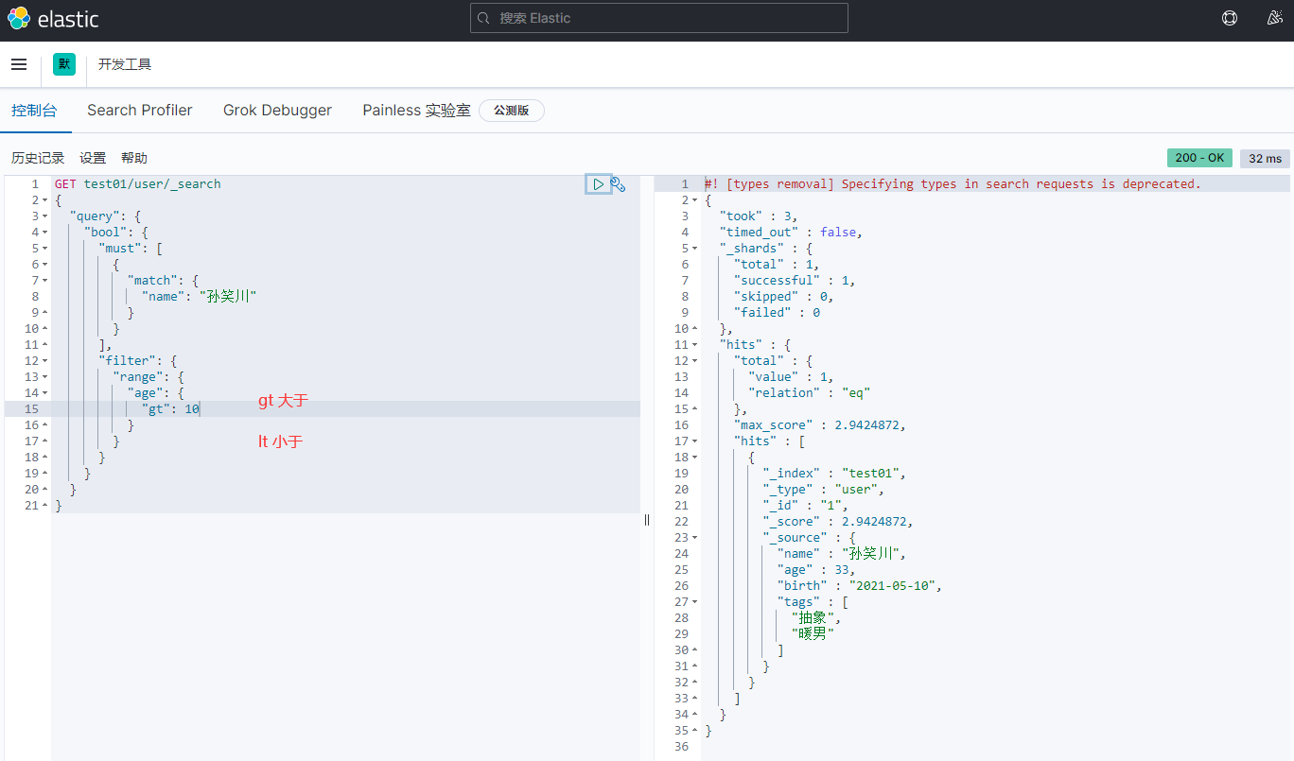Open the hamburger navigation menu

pos(19,64)
